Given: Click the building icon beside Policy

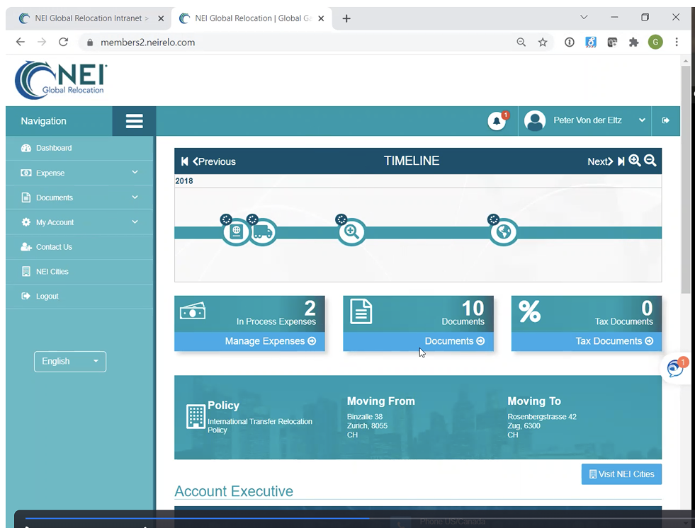Looking at the screenshot, I should tap(196, 416).
